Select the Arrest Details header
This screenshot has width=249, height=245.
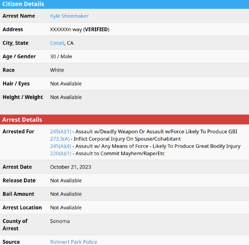pyautogui.click(x=22, y=120)
